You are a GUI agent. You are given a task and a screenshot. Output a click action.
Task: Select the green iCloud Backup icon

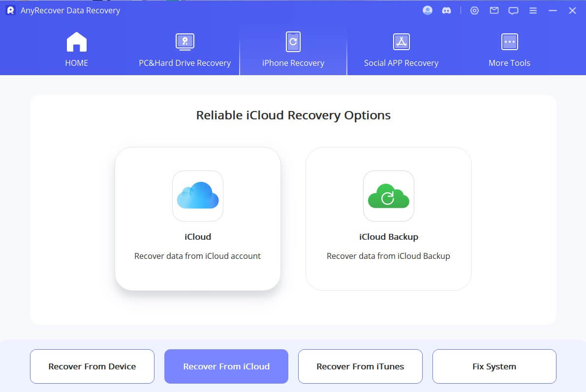click(x=389, y=195)
